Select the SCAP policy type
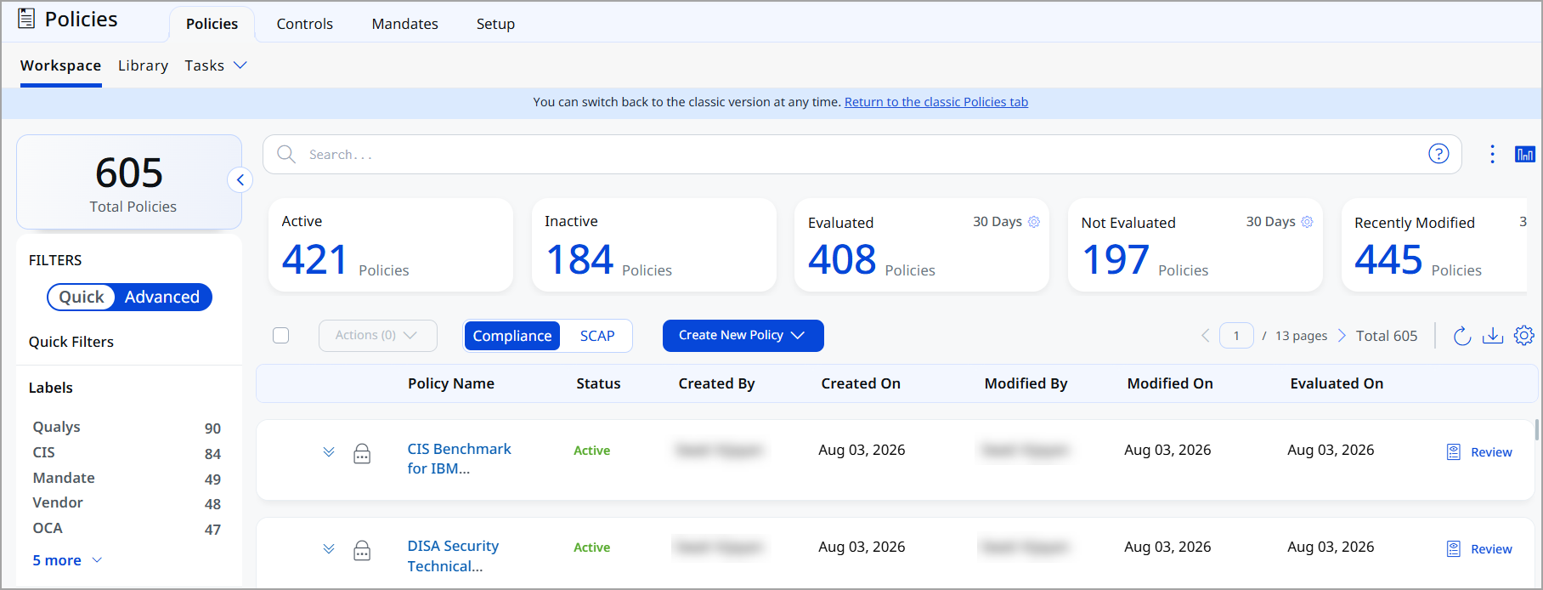 tap(597, 336)
